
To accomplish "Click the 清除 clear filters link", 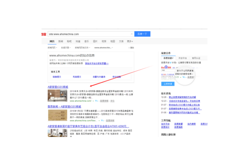I will [130, 48].
